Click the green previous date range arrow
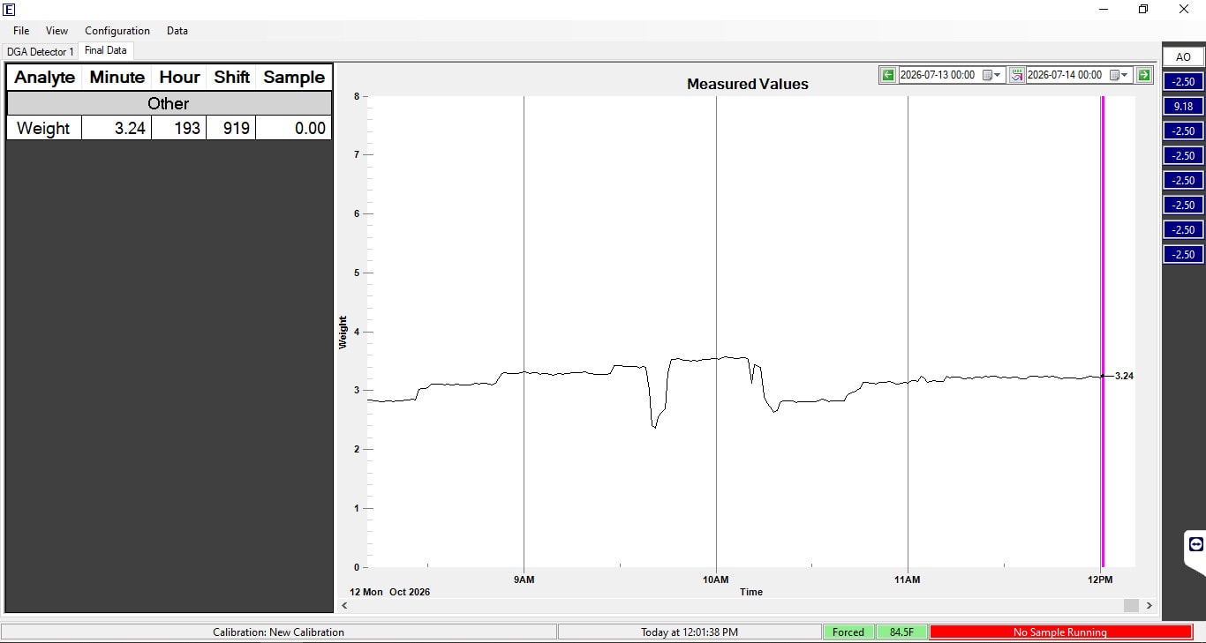 click(888, 75)
